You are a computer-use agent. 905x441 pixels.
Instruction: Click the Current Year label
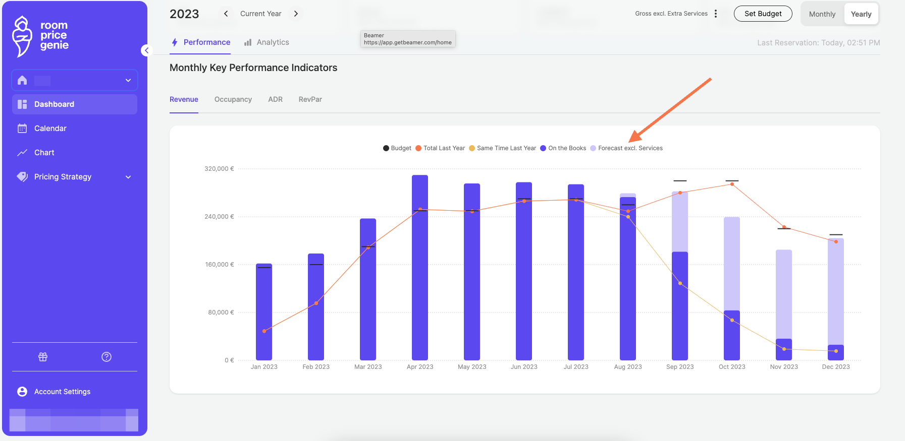pos(261,14)
